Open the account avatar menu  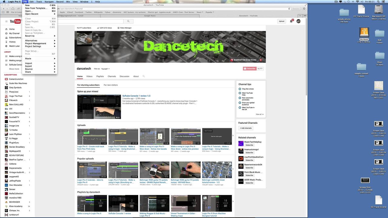[298, 21]
